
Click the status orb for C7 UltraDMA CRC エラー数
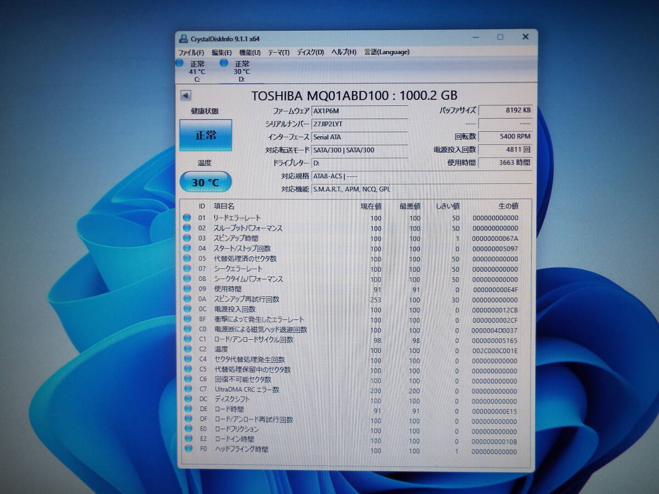tap(188, 390)
